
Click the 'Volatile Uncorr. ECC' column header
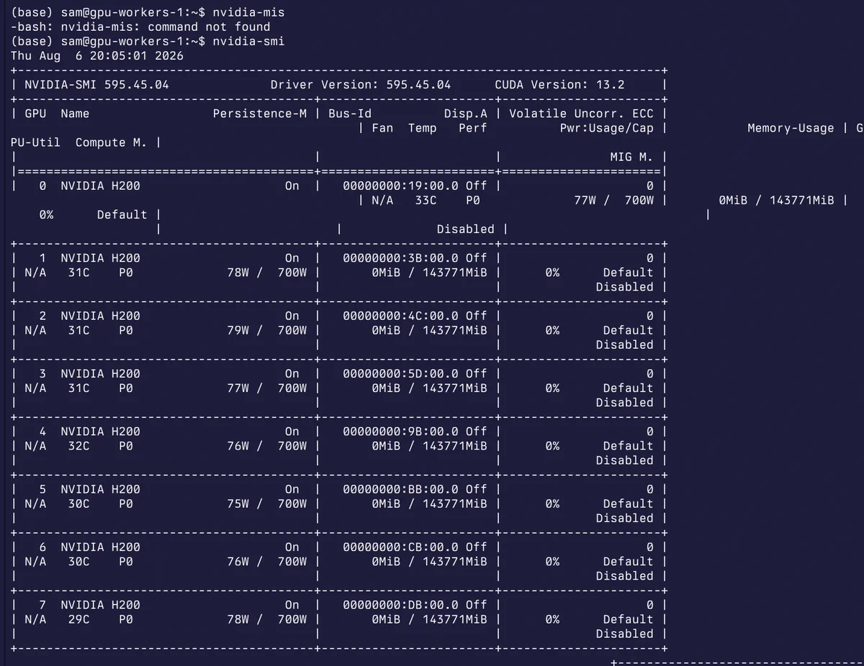(581, 114)
